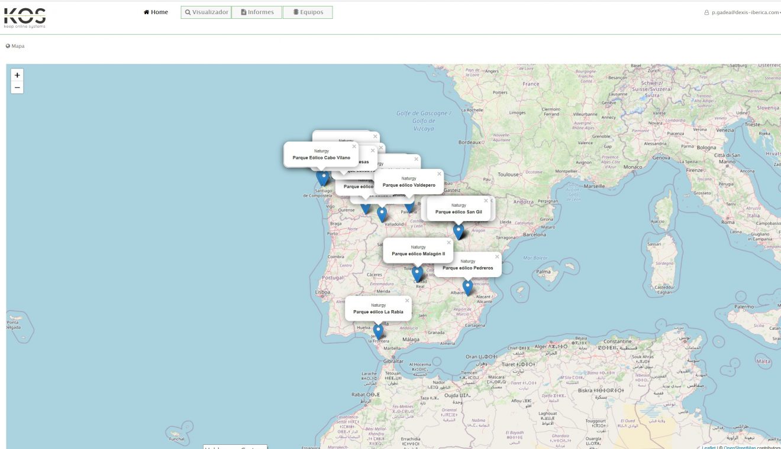Switch to the Visualizador tab

pyautogui.click(x=206, y=12)
